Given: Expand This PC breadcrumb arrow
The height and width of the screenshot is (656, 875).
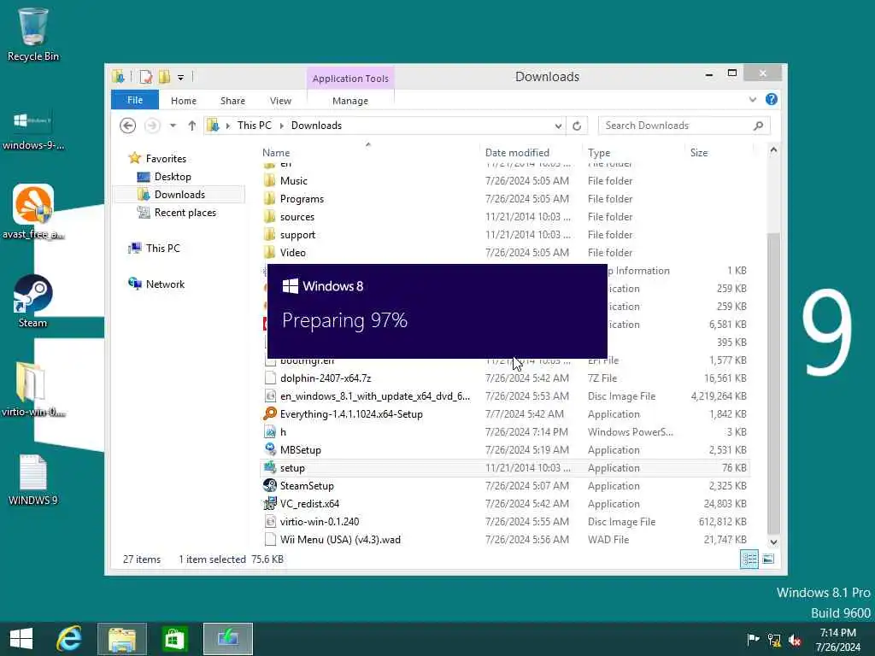Looking at the screenshot, I should pos(281,126).
